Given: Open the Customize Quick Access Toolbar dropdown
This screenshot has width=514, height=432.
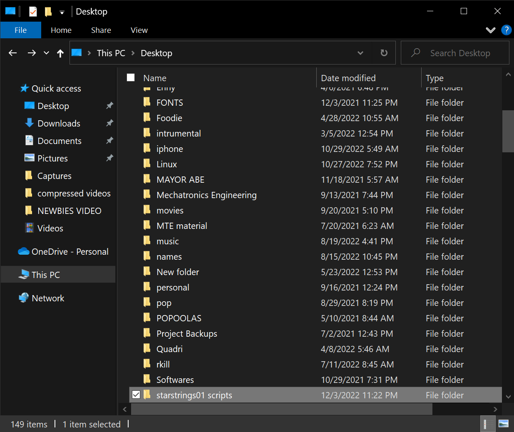Looking at the screenshot, I should point(62,12).
